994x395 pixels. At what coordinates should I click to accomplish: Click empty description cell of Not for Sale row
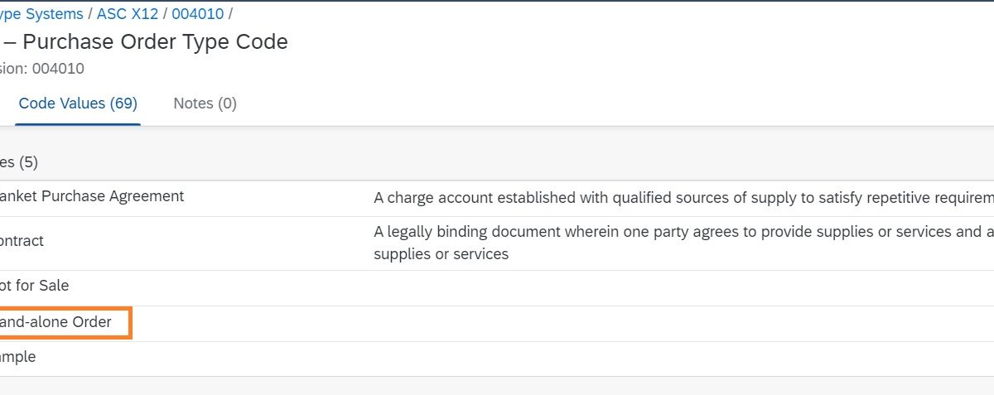coord(663,287)
